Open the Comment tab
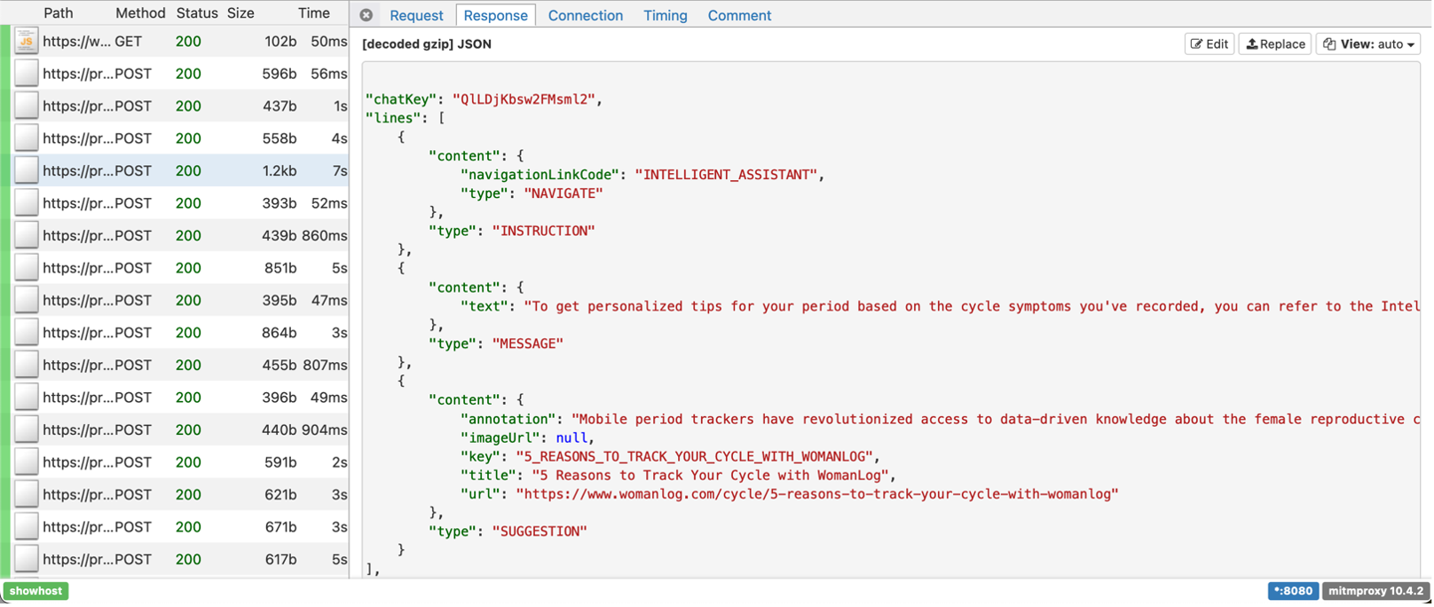This screenshot has width=1434, height=607. (x=739, y=15)
